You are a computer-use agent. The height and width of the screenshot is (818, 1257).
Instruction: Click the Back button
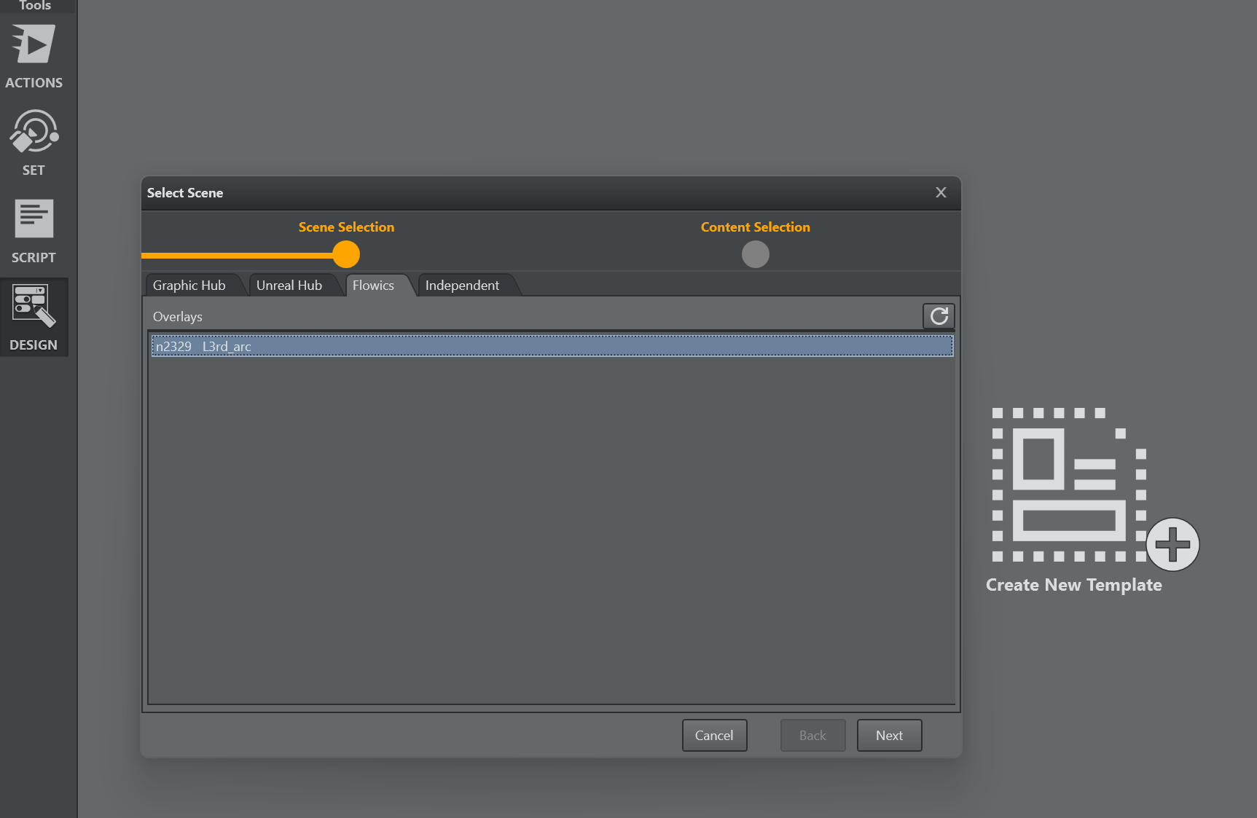(x=812, y=736)
